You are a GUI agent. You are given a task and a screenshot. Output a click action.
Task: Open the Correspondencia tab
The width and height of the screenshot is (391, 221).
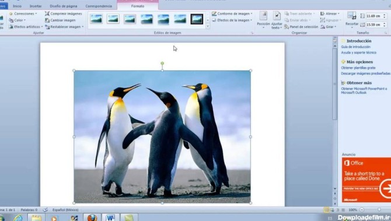(x=99, y=6)
